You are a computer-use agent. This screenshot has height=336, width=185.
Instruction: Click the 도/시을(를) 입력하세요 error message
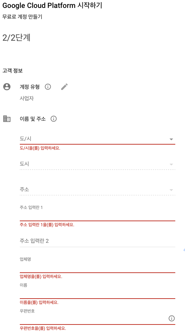[x=40, y=148]
